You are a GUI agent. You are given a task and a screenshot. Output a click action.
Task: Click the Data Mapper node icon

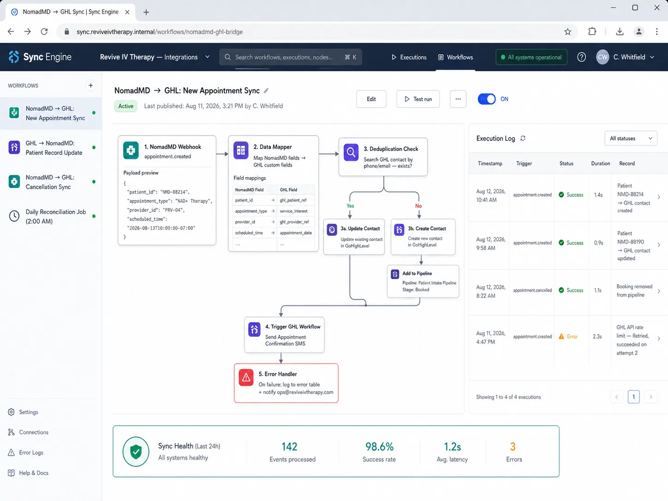[241, 150]
